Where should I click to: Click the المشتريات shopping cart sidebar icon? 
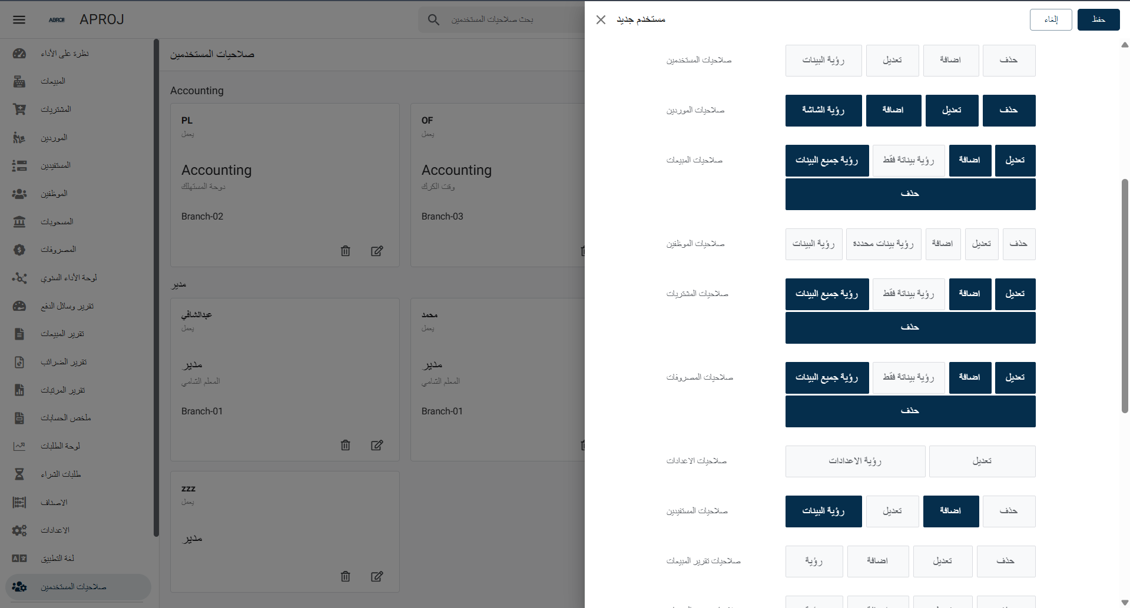click(19, 109)
